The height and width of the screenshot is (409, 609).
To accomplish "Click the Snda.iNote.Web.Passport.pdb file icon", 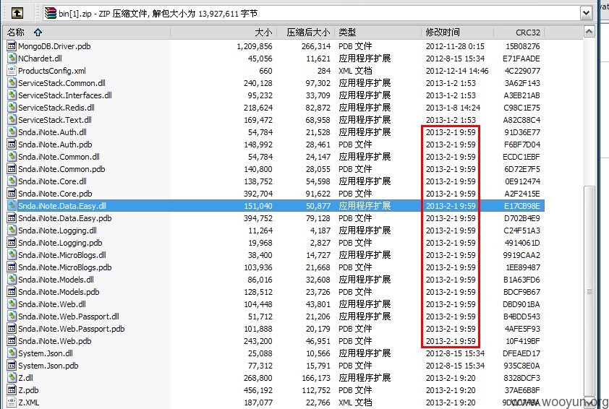I will coord(12,329).
